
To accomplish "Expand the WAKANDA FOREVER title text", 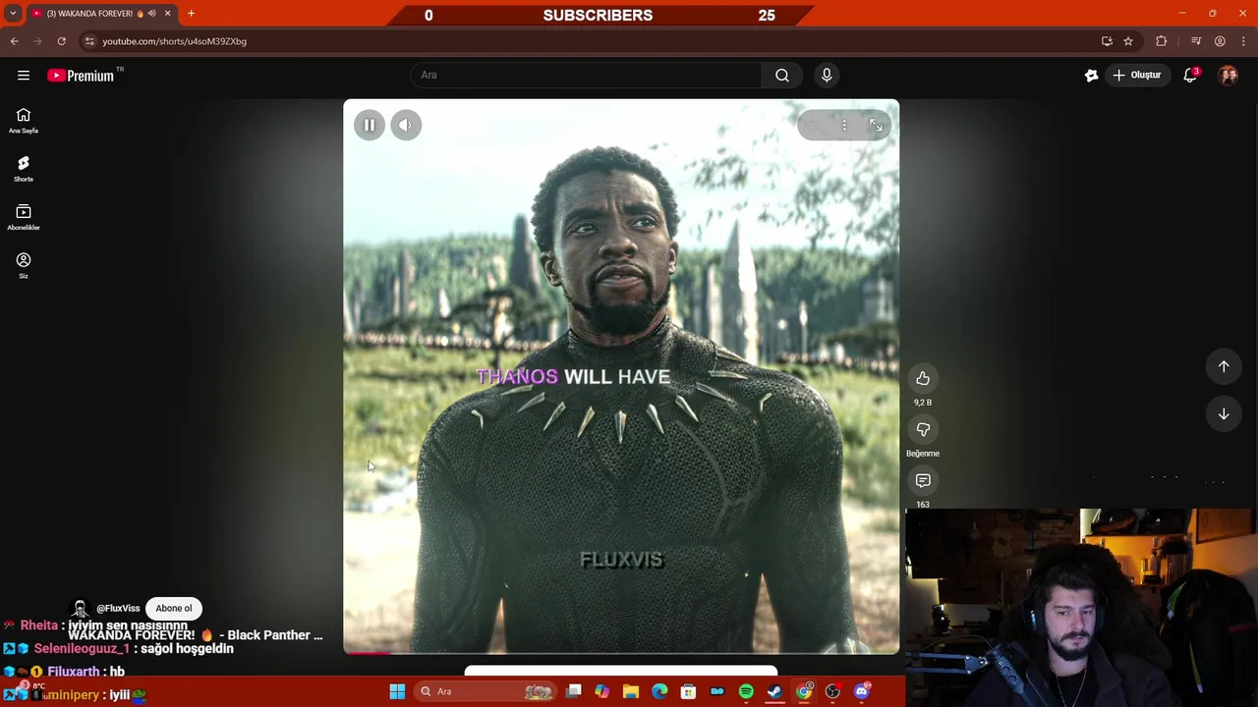I will (196, 635).
